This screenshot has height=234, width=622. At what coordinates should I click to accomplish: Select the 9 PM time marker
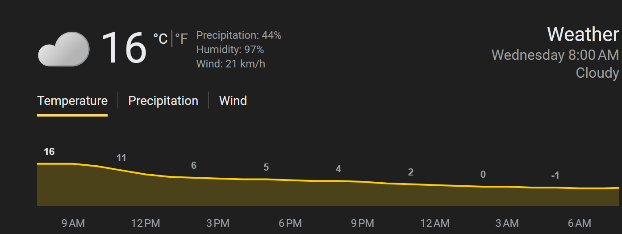pyautogui.click(x=363, y=223)
